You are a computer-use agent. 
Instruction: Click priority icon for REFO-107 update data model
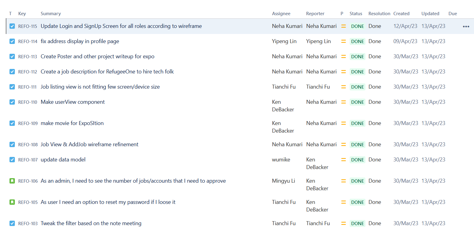pyautogui.click(x=344, y=160)
